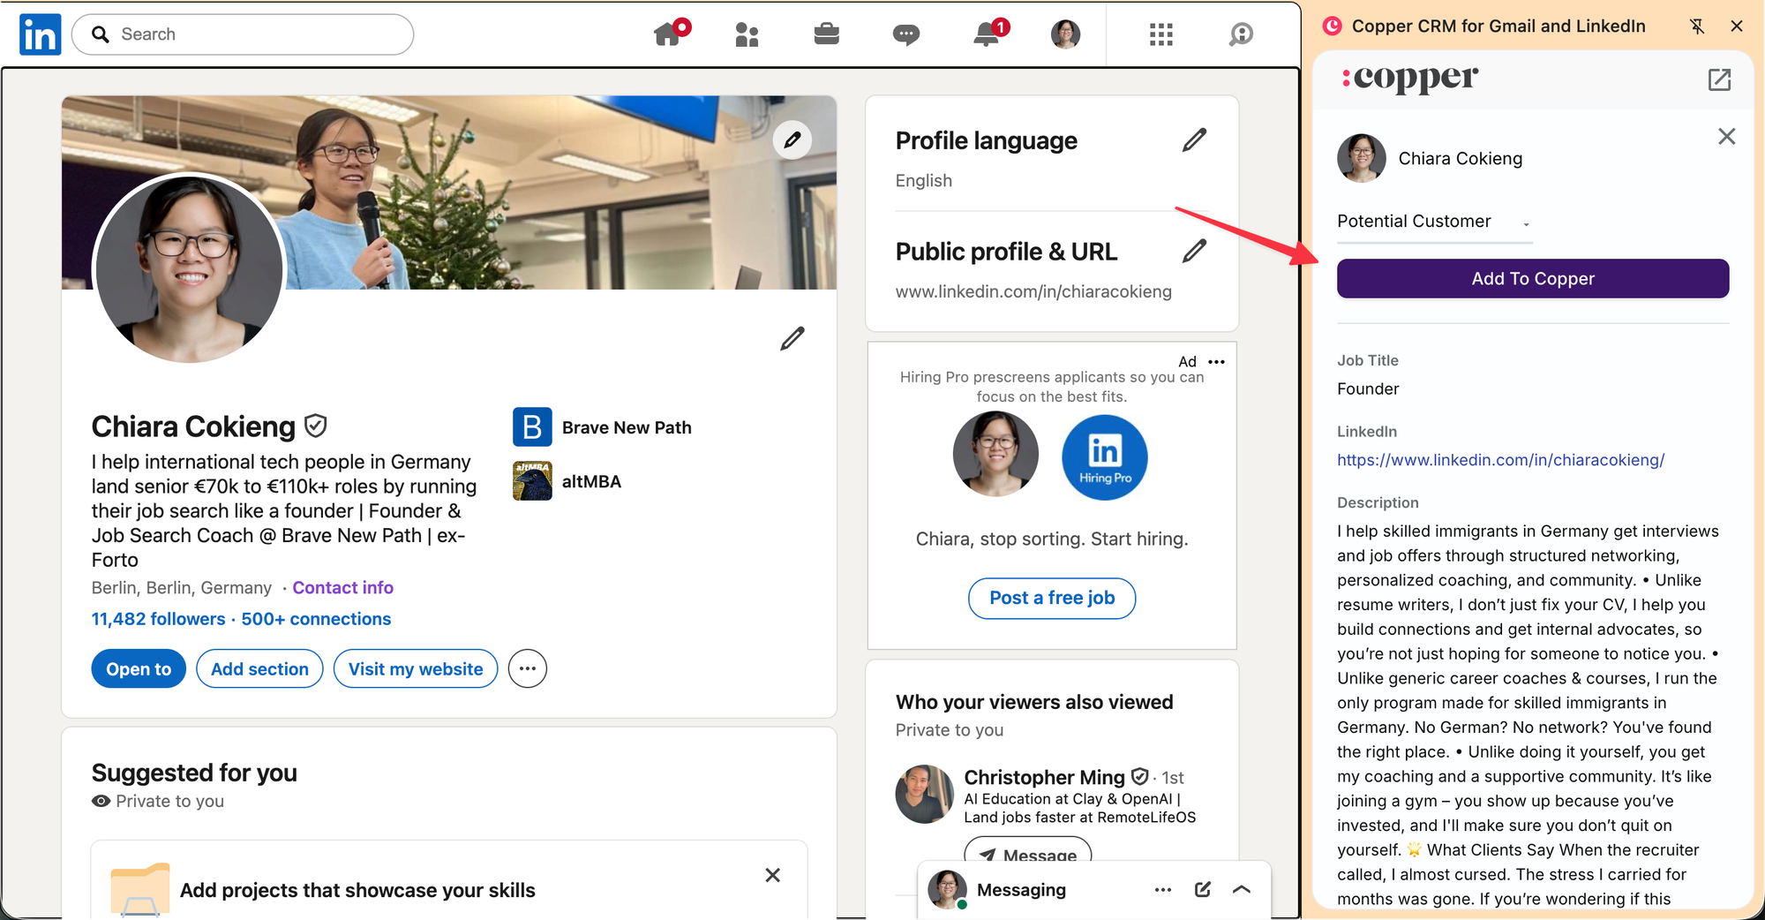Open the Messaging speech bubble in navbar
Image resolution: width=1765 pixels, height=920 pixels.
tap(905, 34)
